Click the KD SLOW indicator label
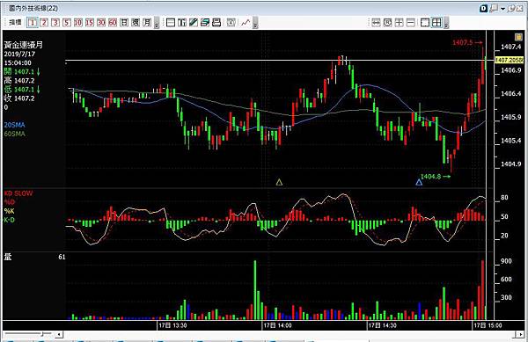528x342 pixels. (x=18, y=193)
